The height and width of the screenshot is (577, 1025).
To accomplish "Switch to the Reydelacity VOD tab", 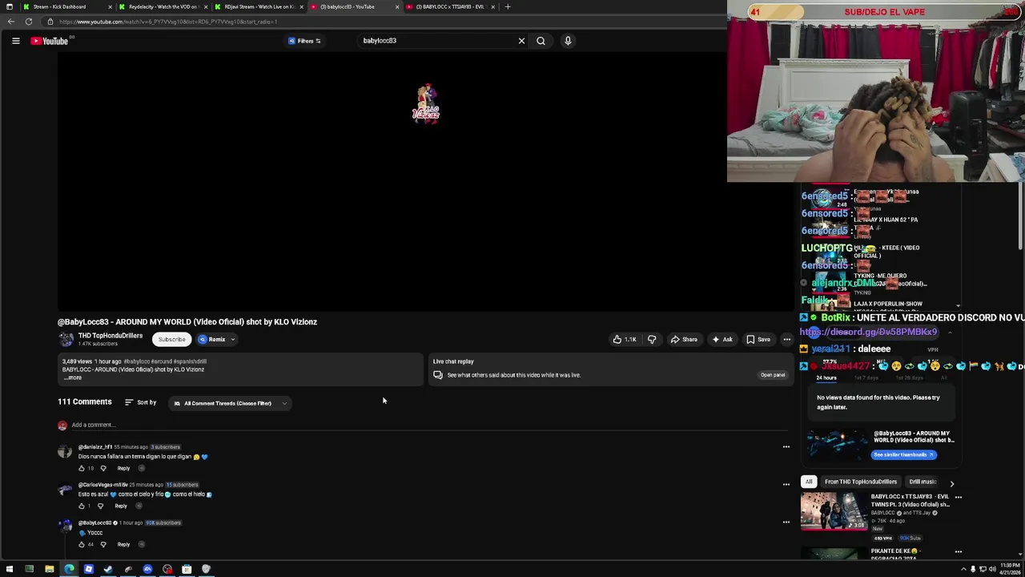I will coord(163,6).
